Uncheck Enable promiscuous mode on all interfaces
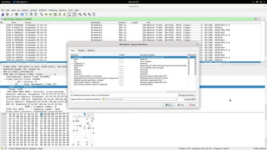 [x=71, y=95]
